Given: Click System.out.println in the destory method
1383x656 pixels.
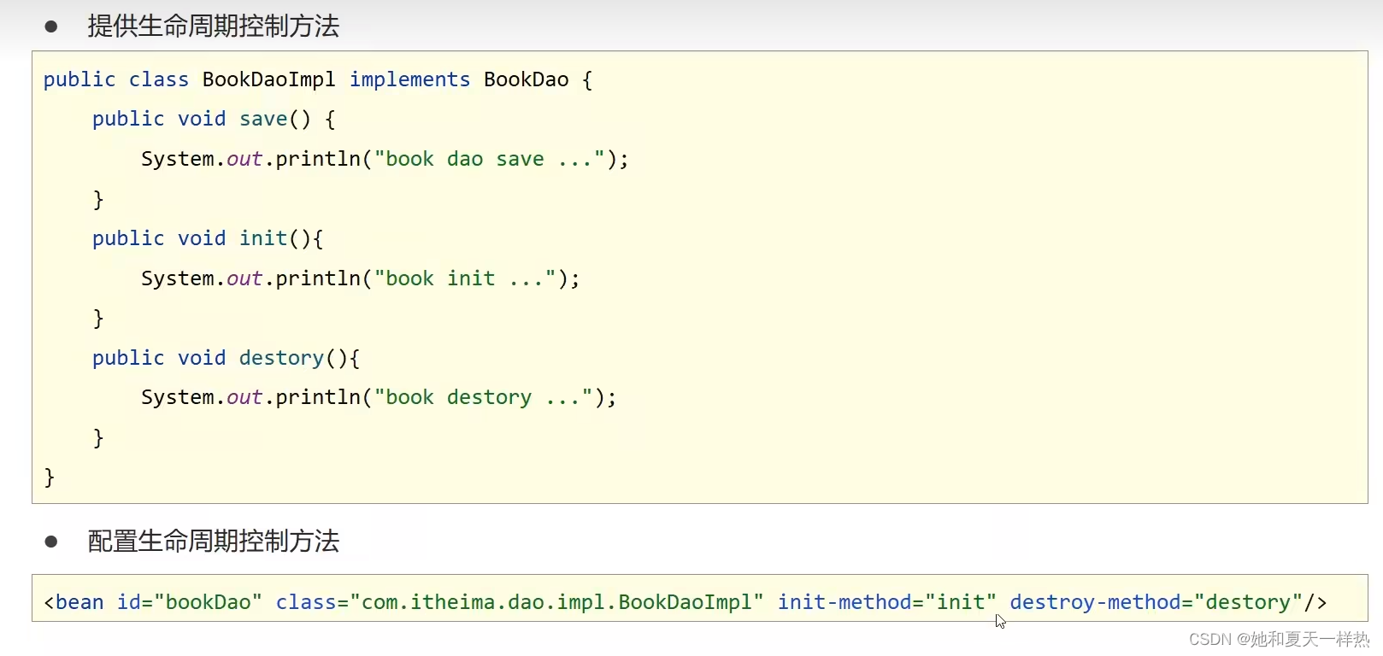Looking at the screenshot, I should (x=251, y=397).
